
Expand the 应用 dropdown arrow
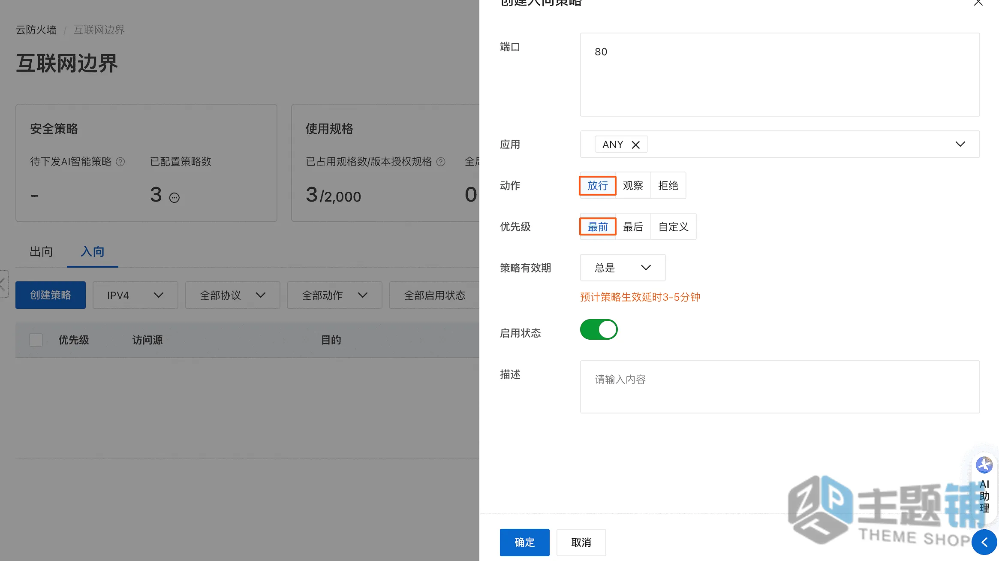click(960, 144)
